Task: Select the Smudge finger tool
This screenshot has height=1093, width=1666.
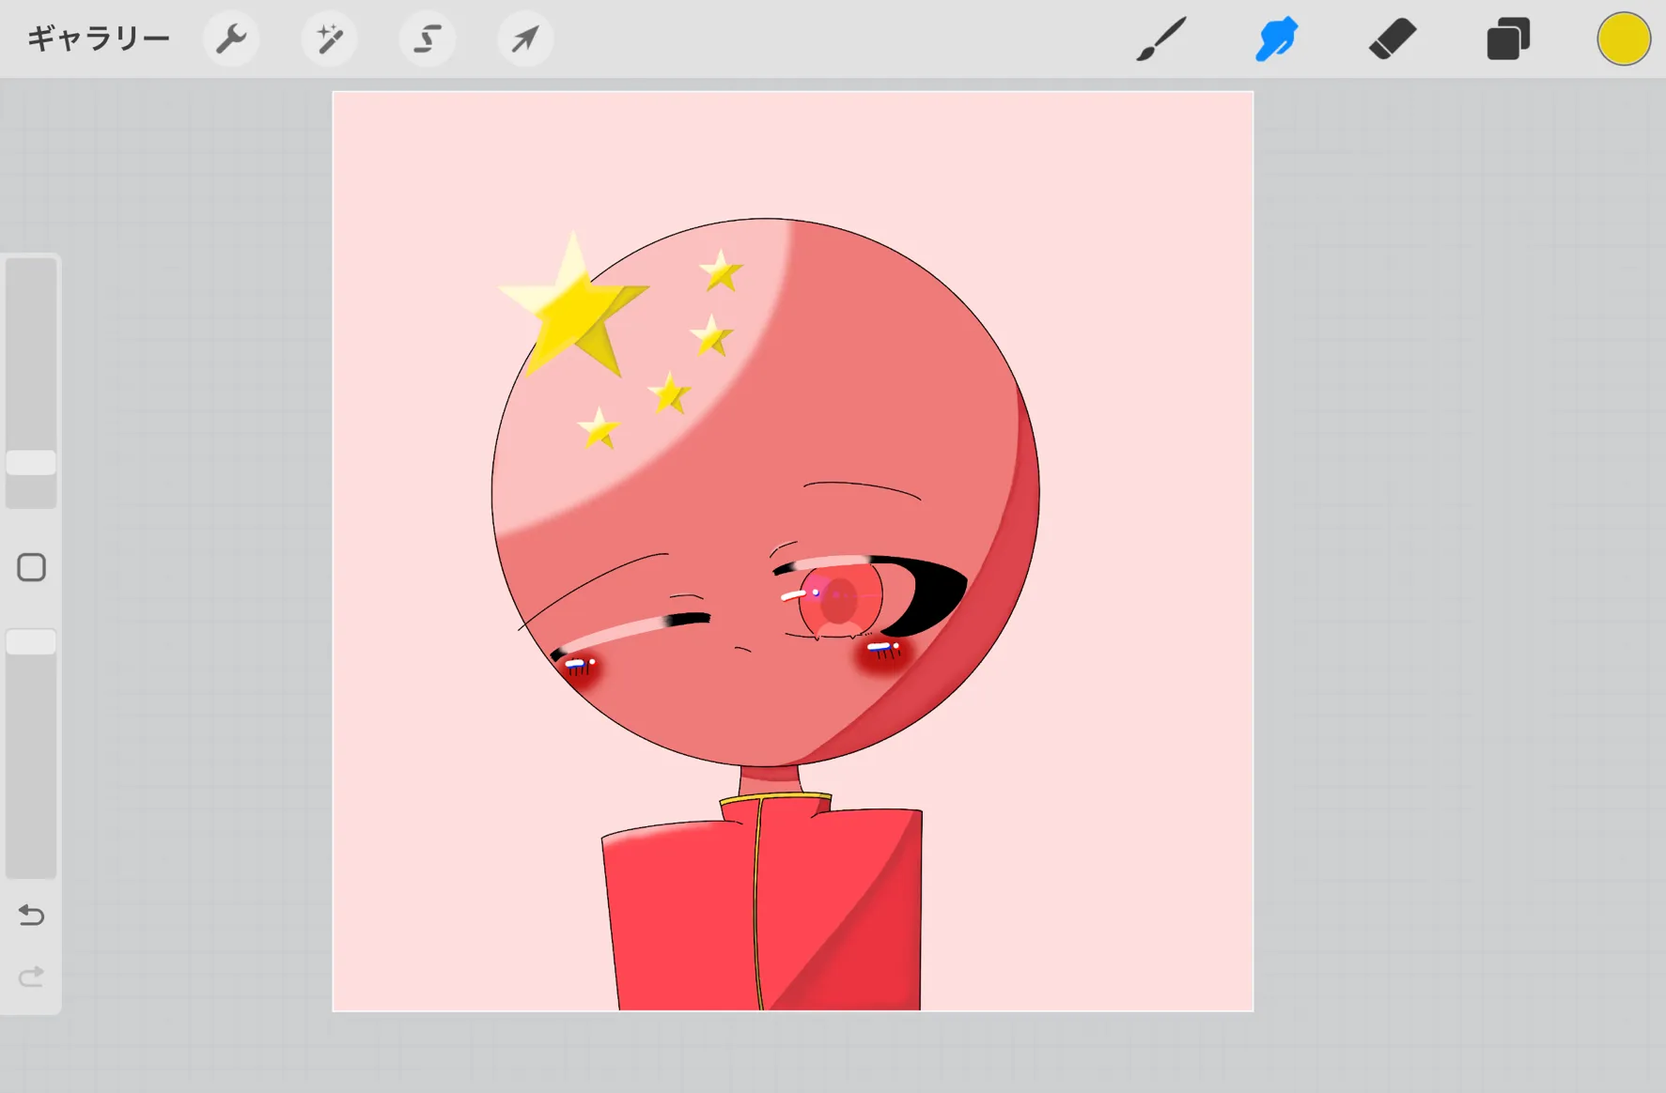Action: (x=1276, y=39)
